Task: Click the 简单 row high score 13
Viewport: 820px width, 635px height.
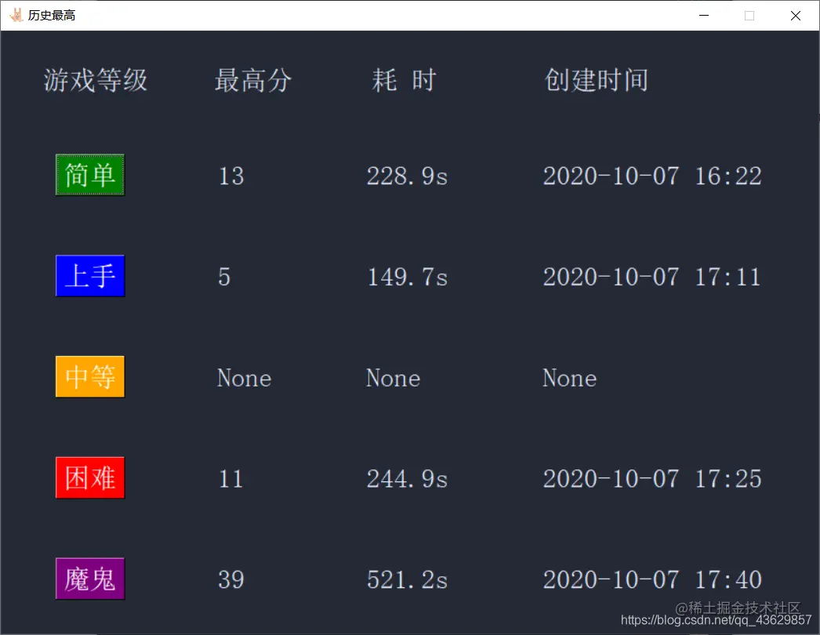Action: click(x=230, y=176)
